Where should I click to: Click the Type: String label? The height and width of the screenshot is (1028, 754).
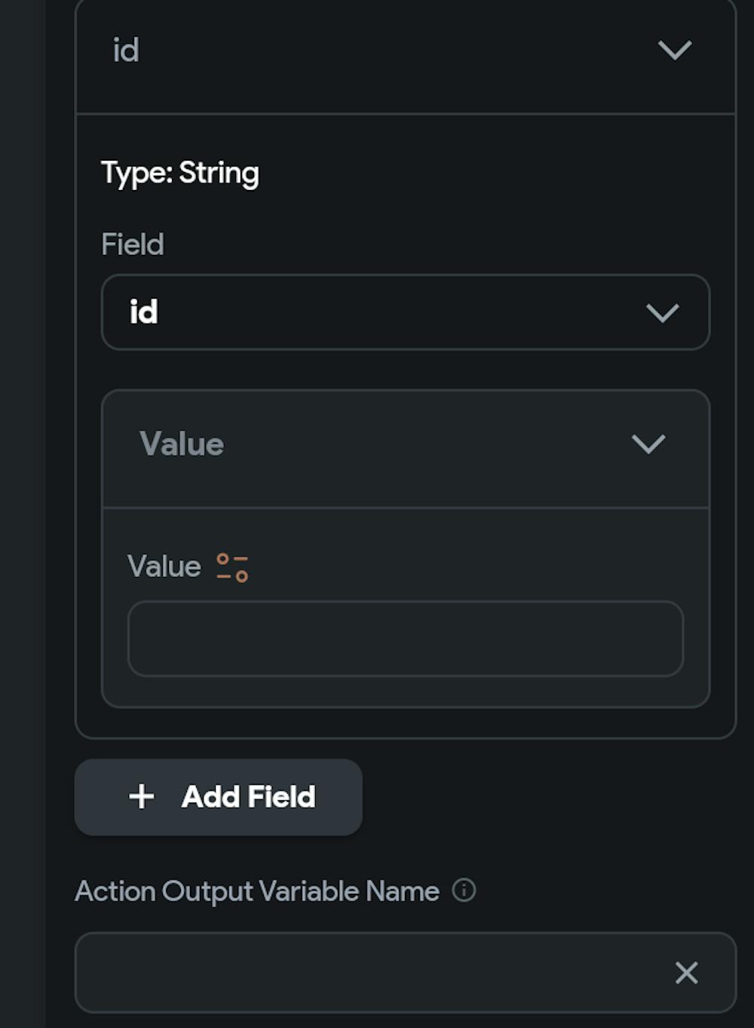click(180, 173)
